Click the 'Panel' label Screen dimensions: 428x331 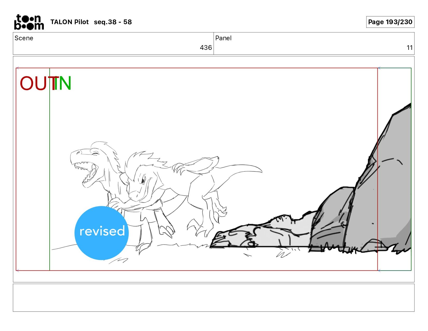[223, 38]
